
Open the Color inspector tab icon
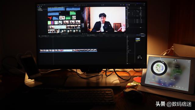[127, 5]
